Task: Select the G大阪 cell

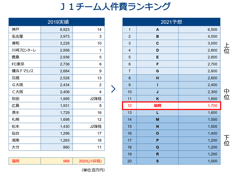Action: click(x=25, y=85)
